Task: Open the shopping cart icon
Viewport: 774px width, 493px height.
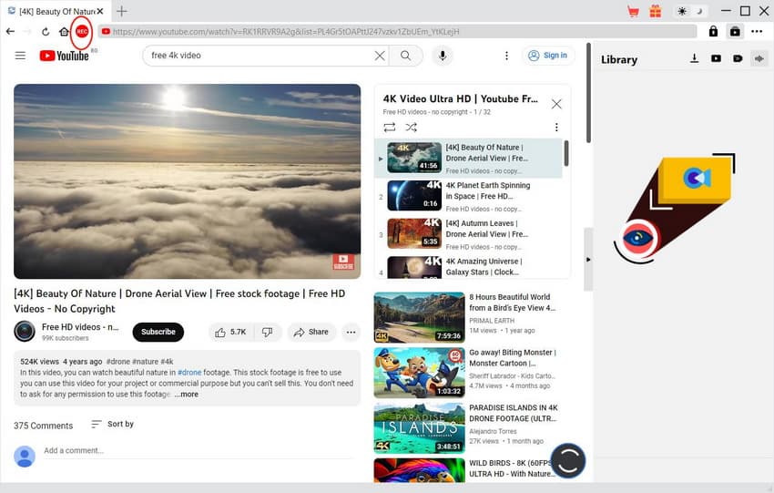Action: point(633,11)
